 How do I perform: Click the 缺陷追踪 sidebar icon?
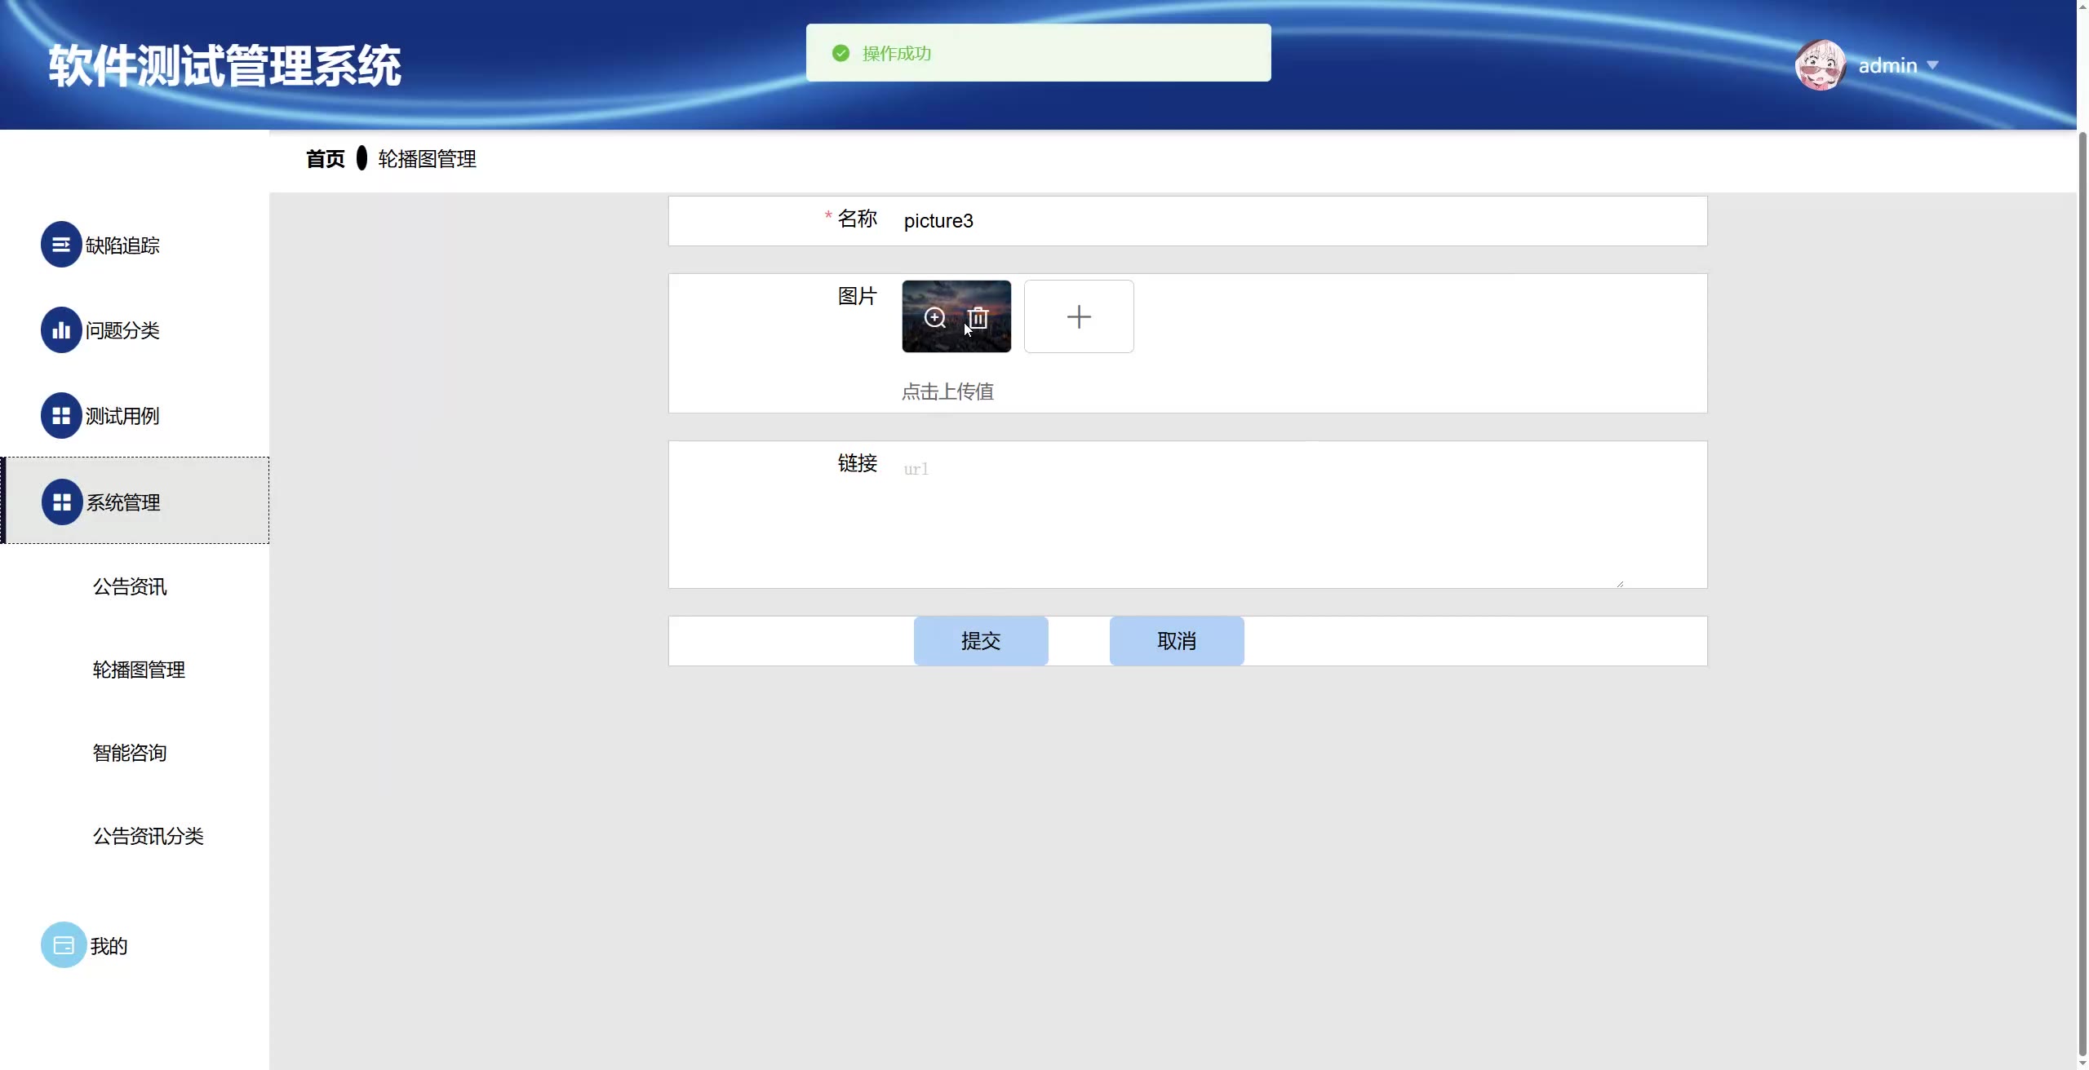tap(61, 245)
